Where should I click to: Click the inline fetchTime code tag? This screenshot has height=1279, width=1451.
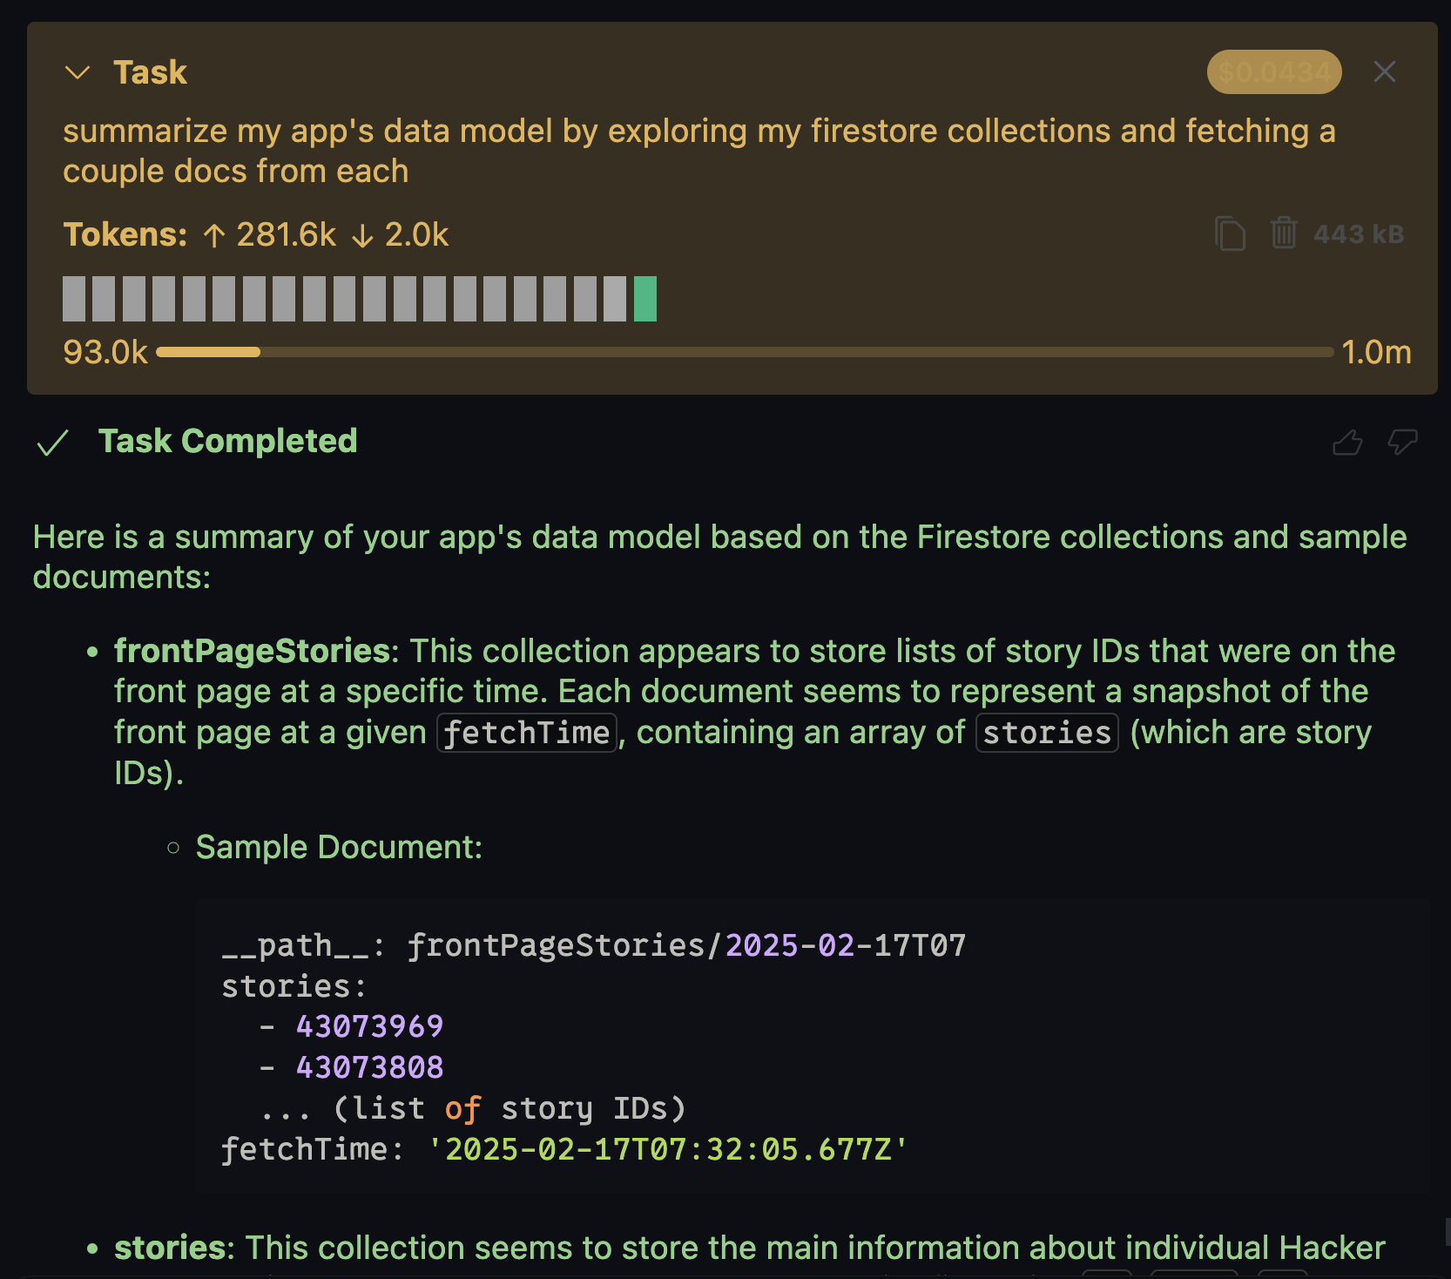pos(527,733)
